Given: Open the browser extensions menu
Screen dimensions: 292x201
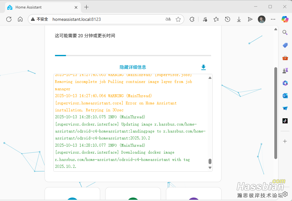Looking at the screenshot, I should click(x=192, y=19).
